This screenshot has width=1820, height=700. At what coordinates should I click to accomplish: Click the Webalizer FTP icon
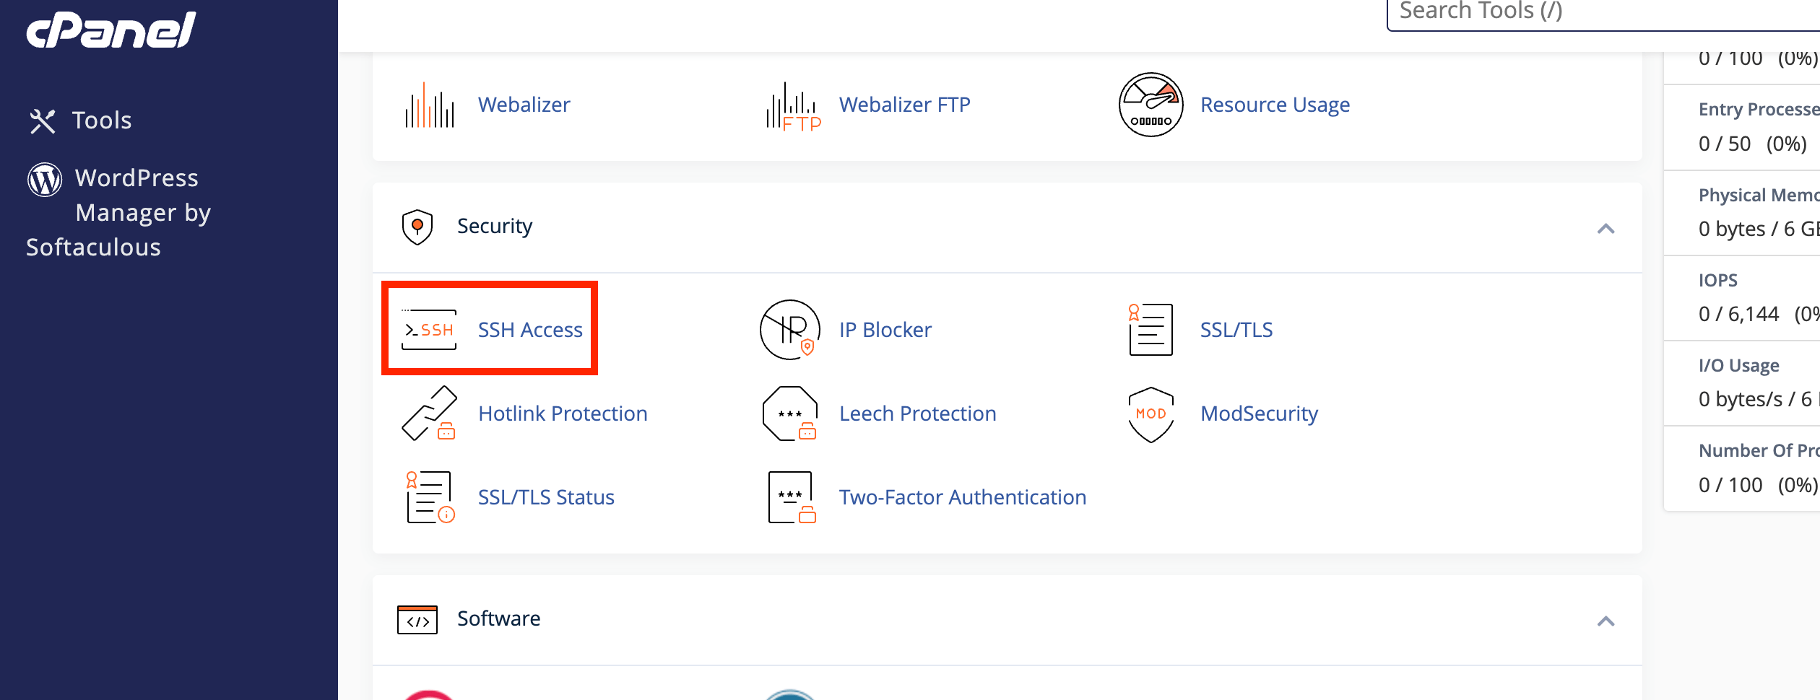point(793,105)
